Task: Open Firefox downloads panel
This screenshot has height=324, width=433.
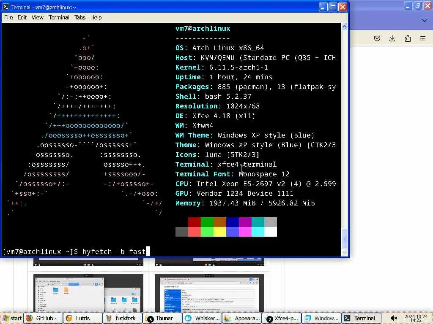Action: point(392,38)
